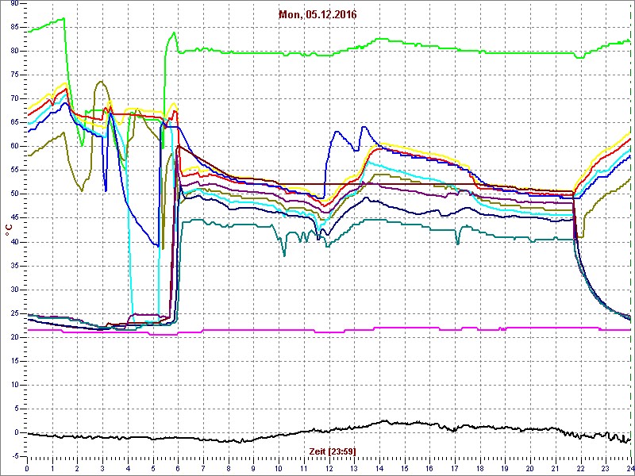The height and width of the screenshot is (476, 635).
Task: Select the black curve near zero degrees
Action: pos(238,440)
